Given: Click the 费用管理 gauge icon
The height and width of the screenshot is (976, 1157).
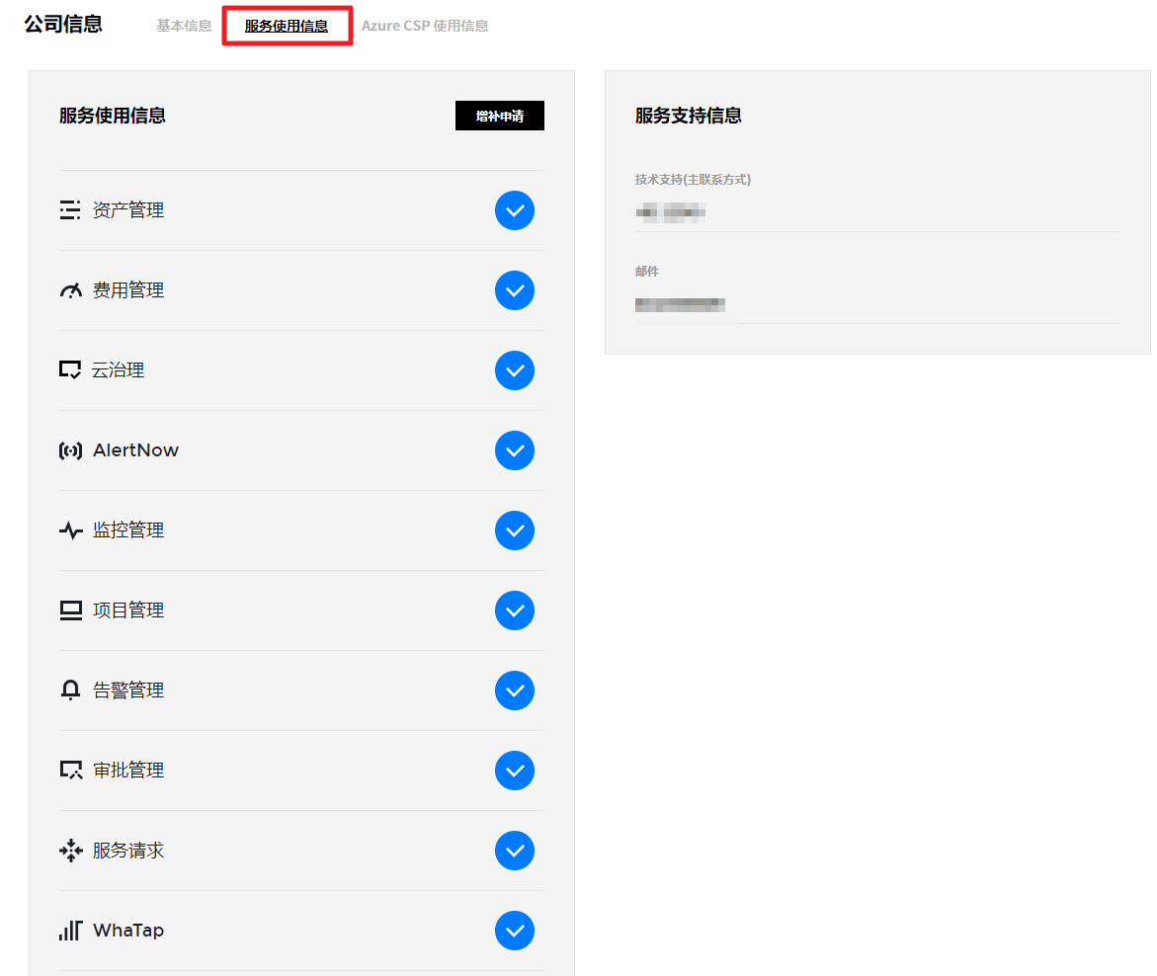Looking at the screenshot, I should coord(70,290).
